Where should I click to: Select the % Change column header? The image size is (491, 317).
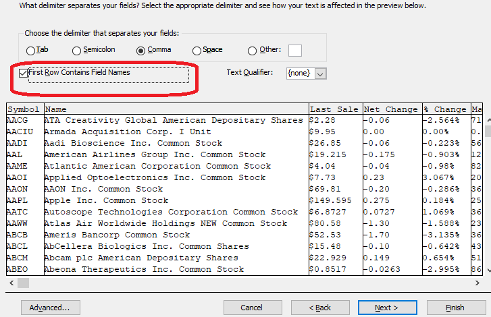(x=446, y=109)
